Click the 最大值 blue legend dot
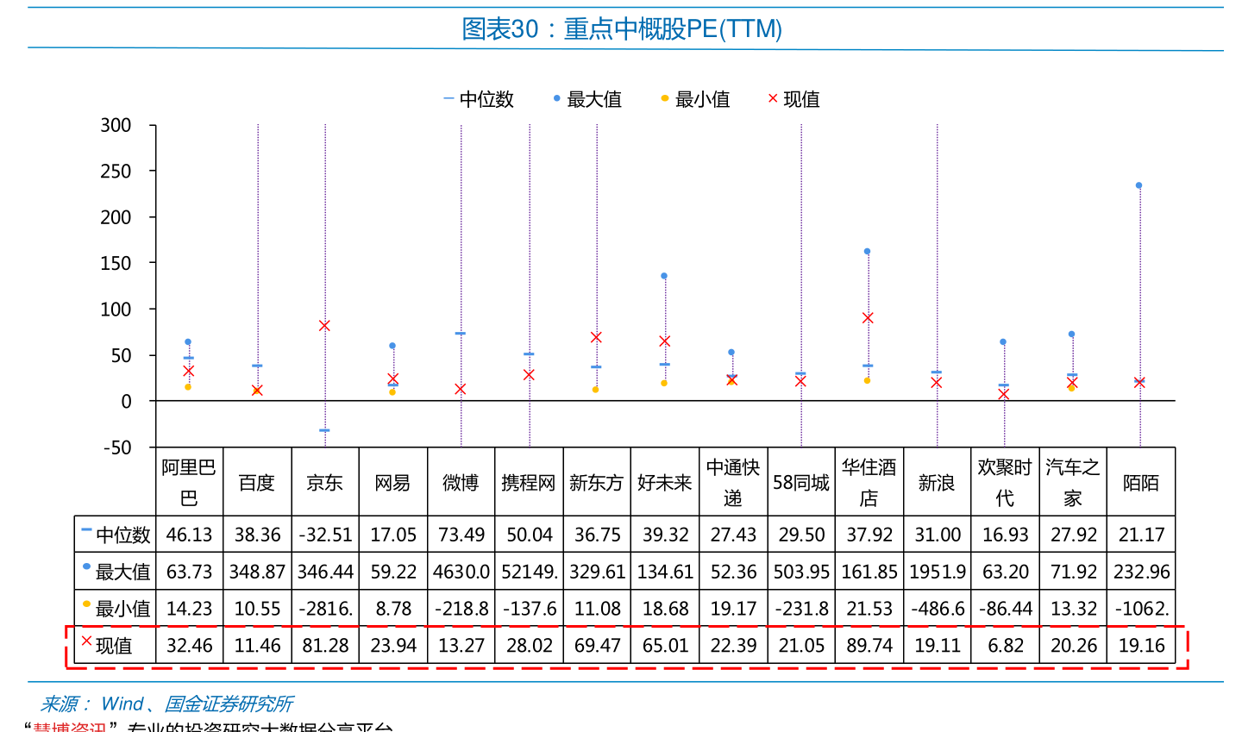This screenshot has width=1242, height=732. [557, 98]
